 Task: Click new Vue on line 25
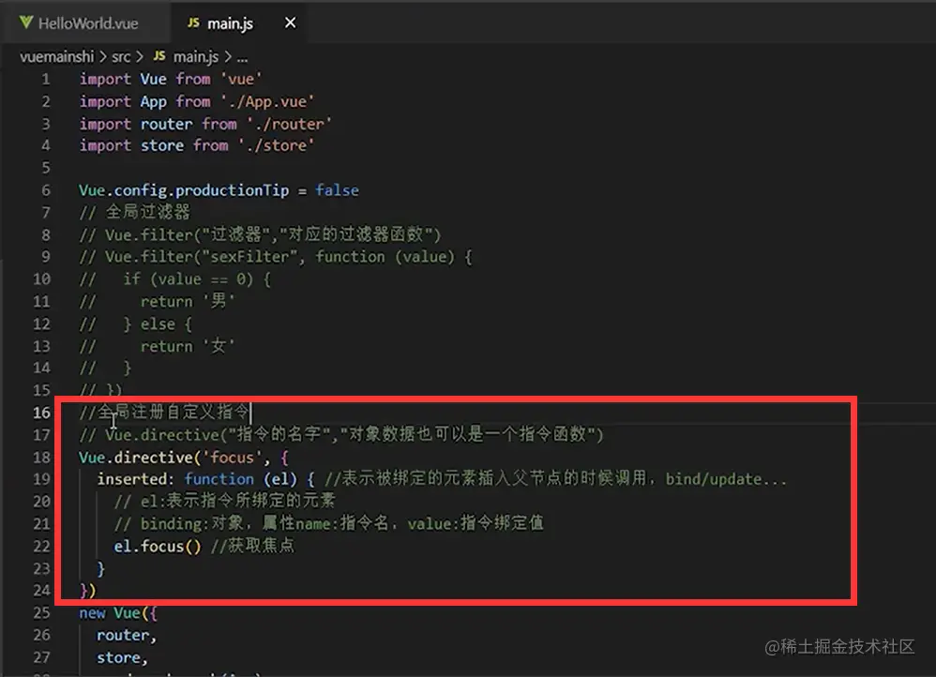[x=110, y=613]
